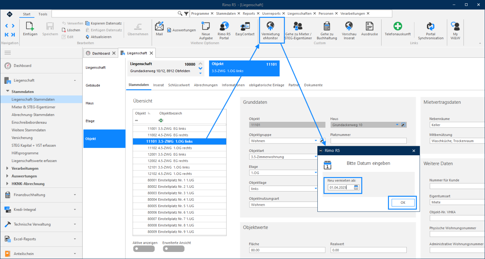Click the Vermietung eMonitor icon
Viewport: 485px width, 259px height.
pyautogui.click(x=271, y=26)
